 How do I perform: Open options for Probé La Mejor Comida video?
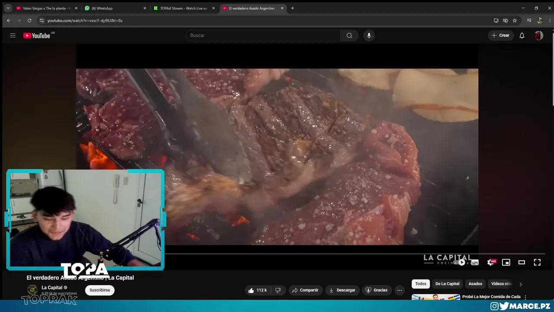(x=525, y=298)
